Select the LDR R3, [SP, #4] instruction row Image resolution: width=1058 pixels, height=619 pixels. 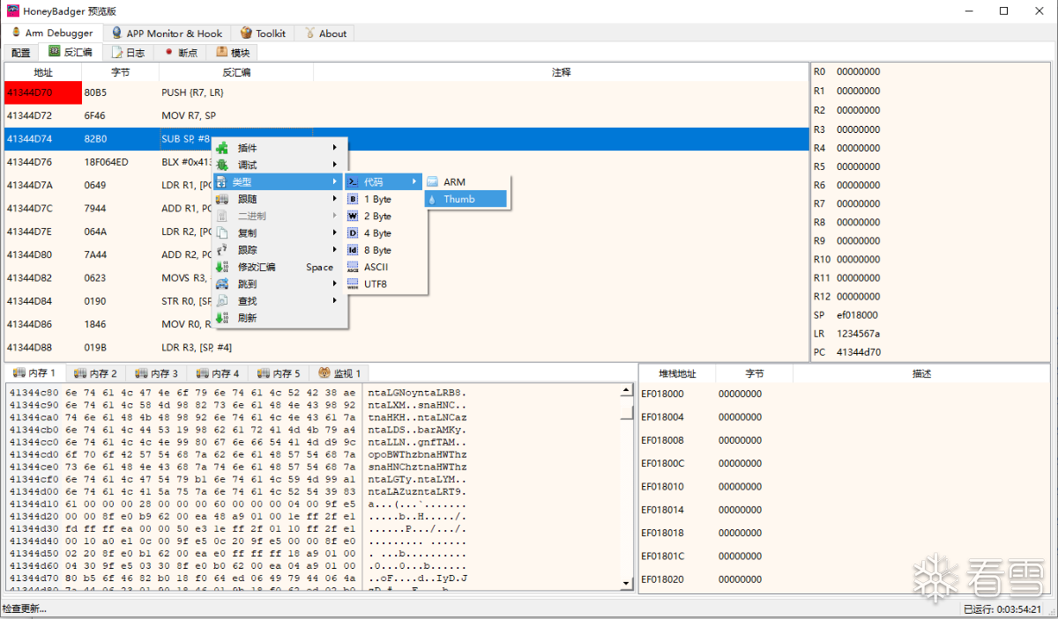tap(406, 347)
